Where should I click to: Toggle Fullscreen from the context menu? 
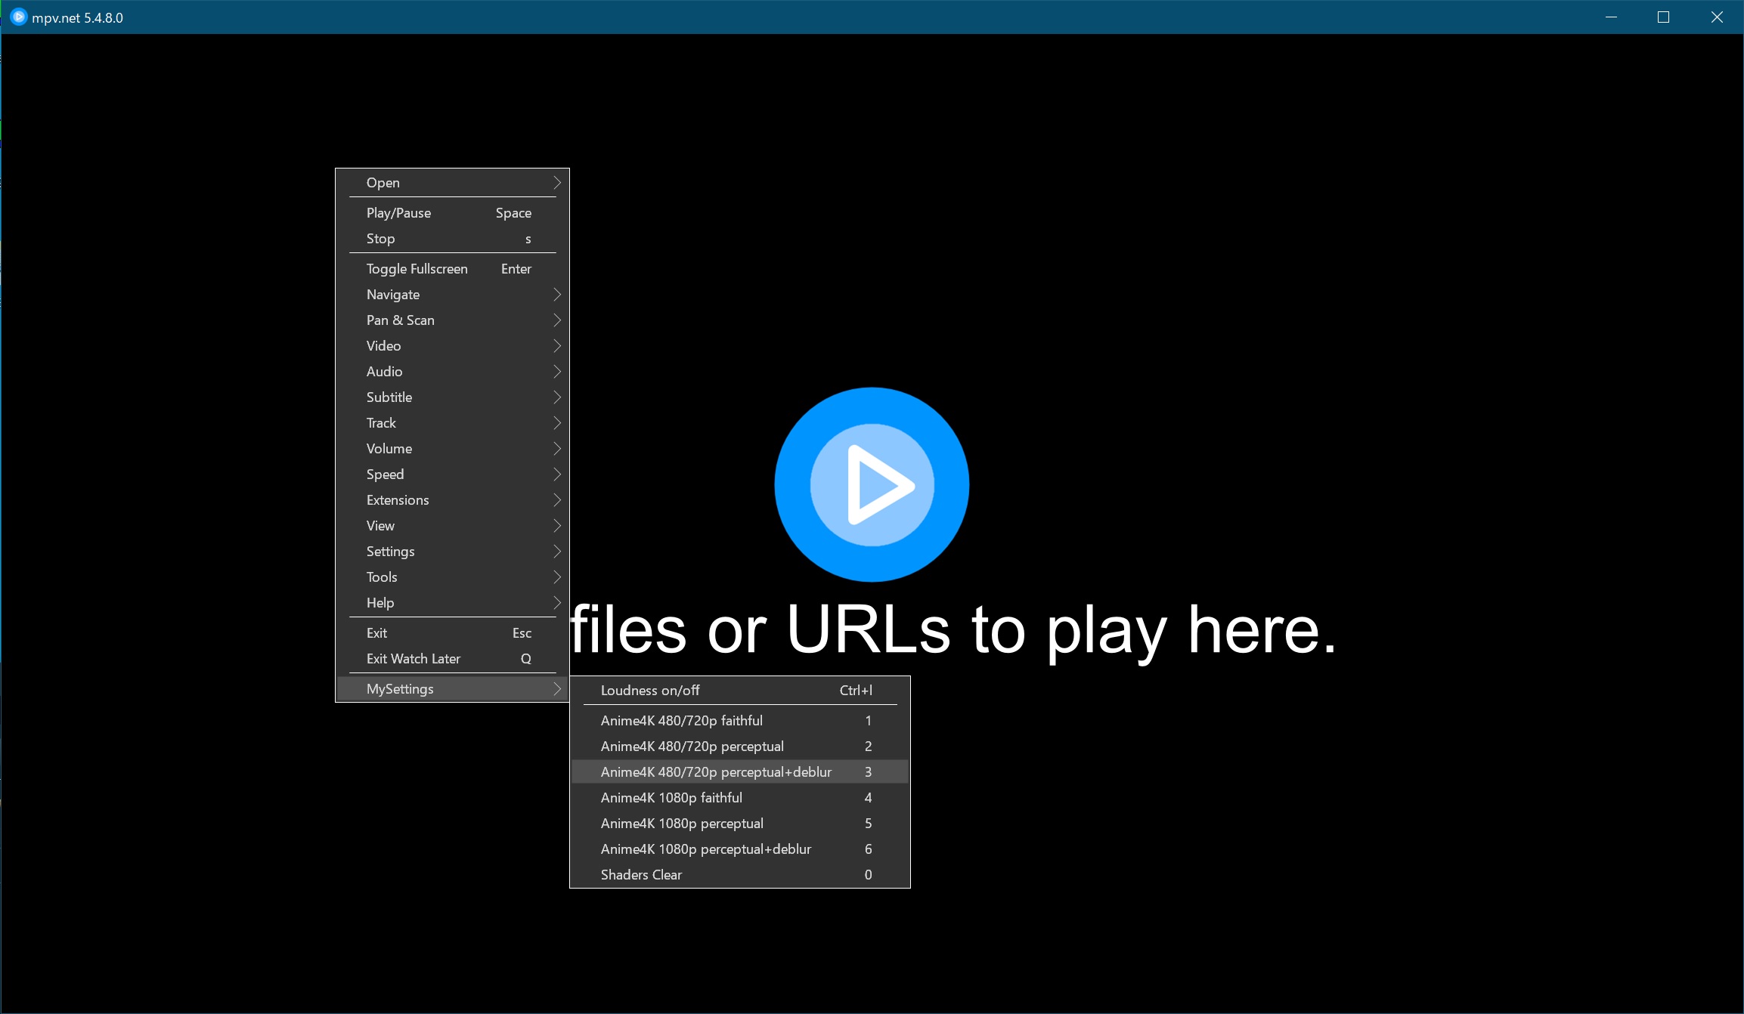417,268
